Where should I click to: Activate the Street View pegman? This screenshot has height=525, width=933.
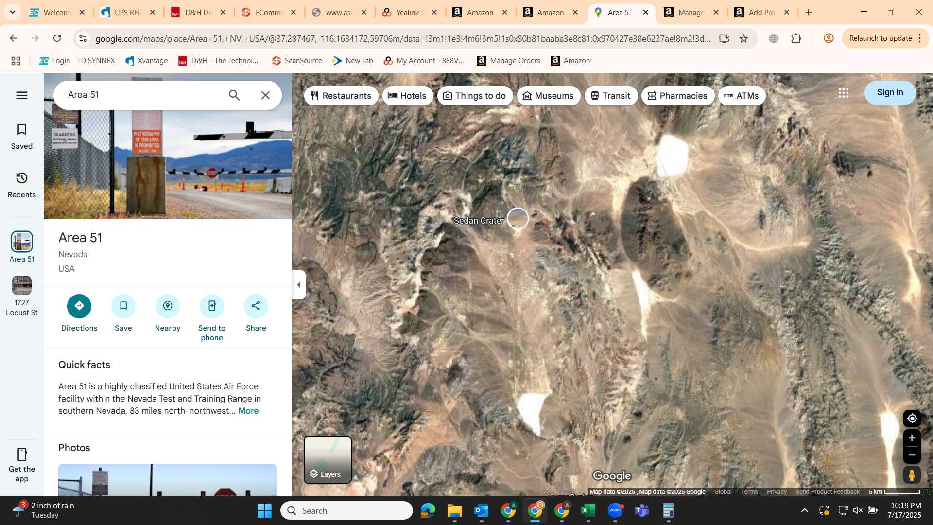(x=912, y=475)
